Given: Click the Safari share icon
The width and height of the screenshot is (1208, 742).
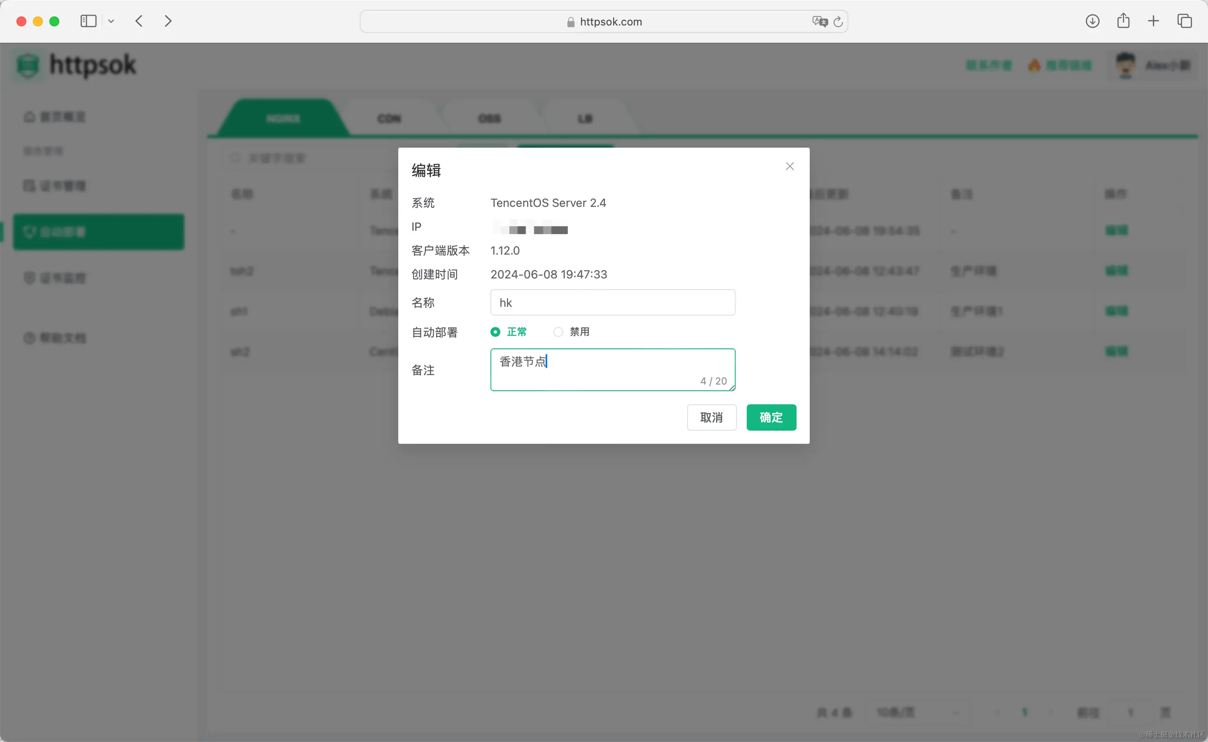Looking at the screenshot, I should pos(1123,21).
